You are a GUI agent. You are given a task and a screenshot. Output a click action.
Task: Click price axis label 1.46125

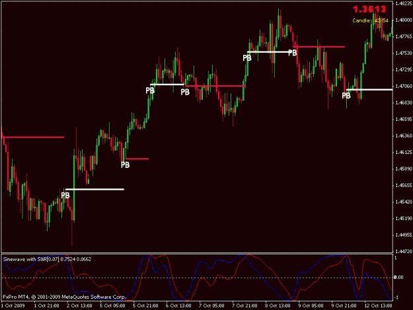tap(404, 153)
